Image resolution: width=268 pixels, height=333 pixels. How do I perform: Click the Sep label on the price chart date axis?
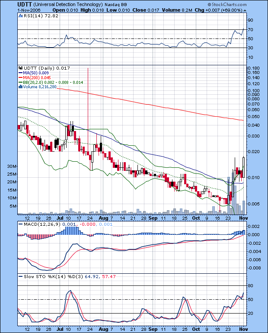click(153, 218)
